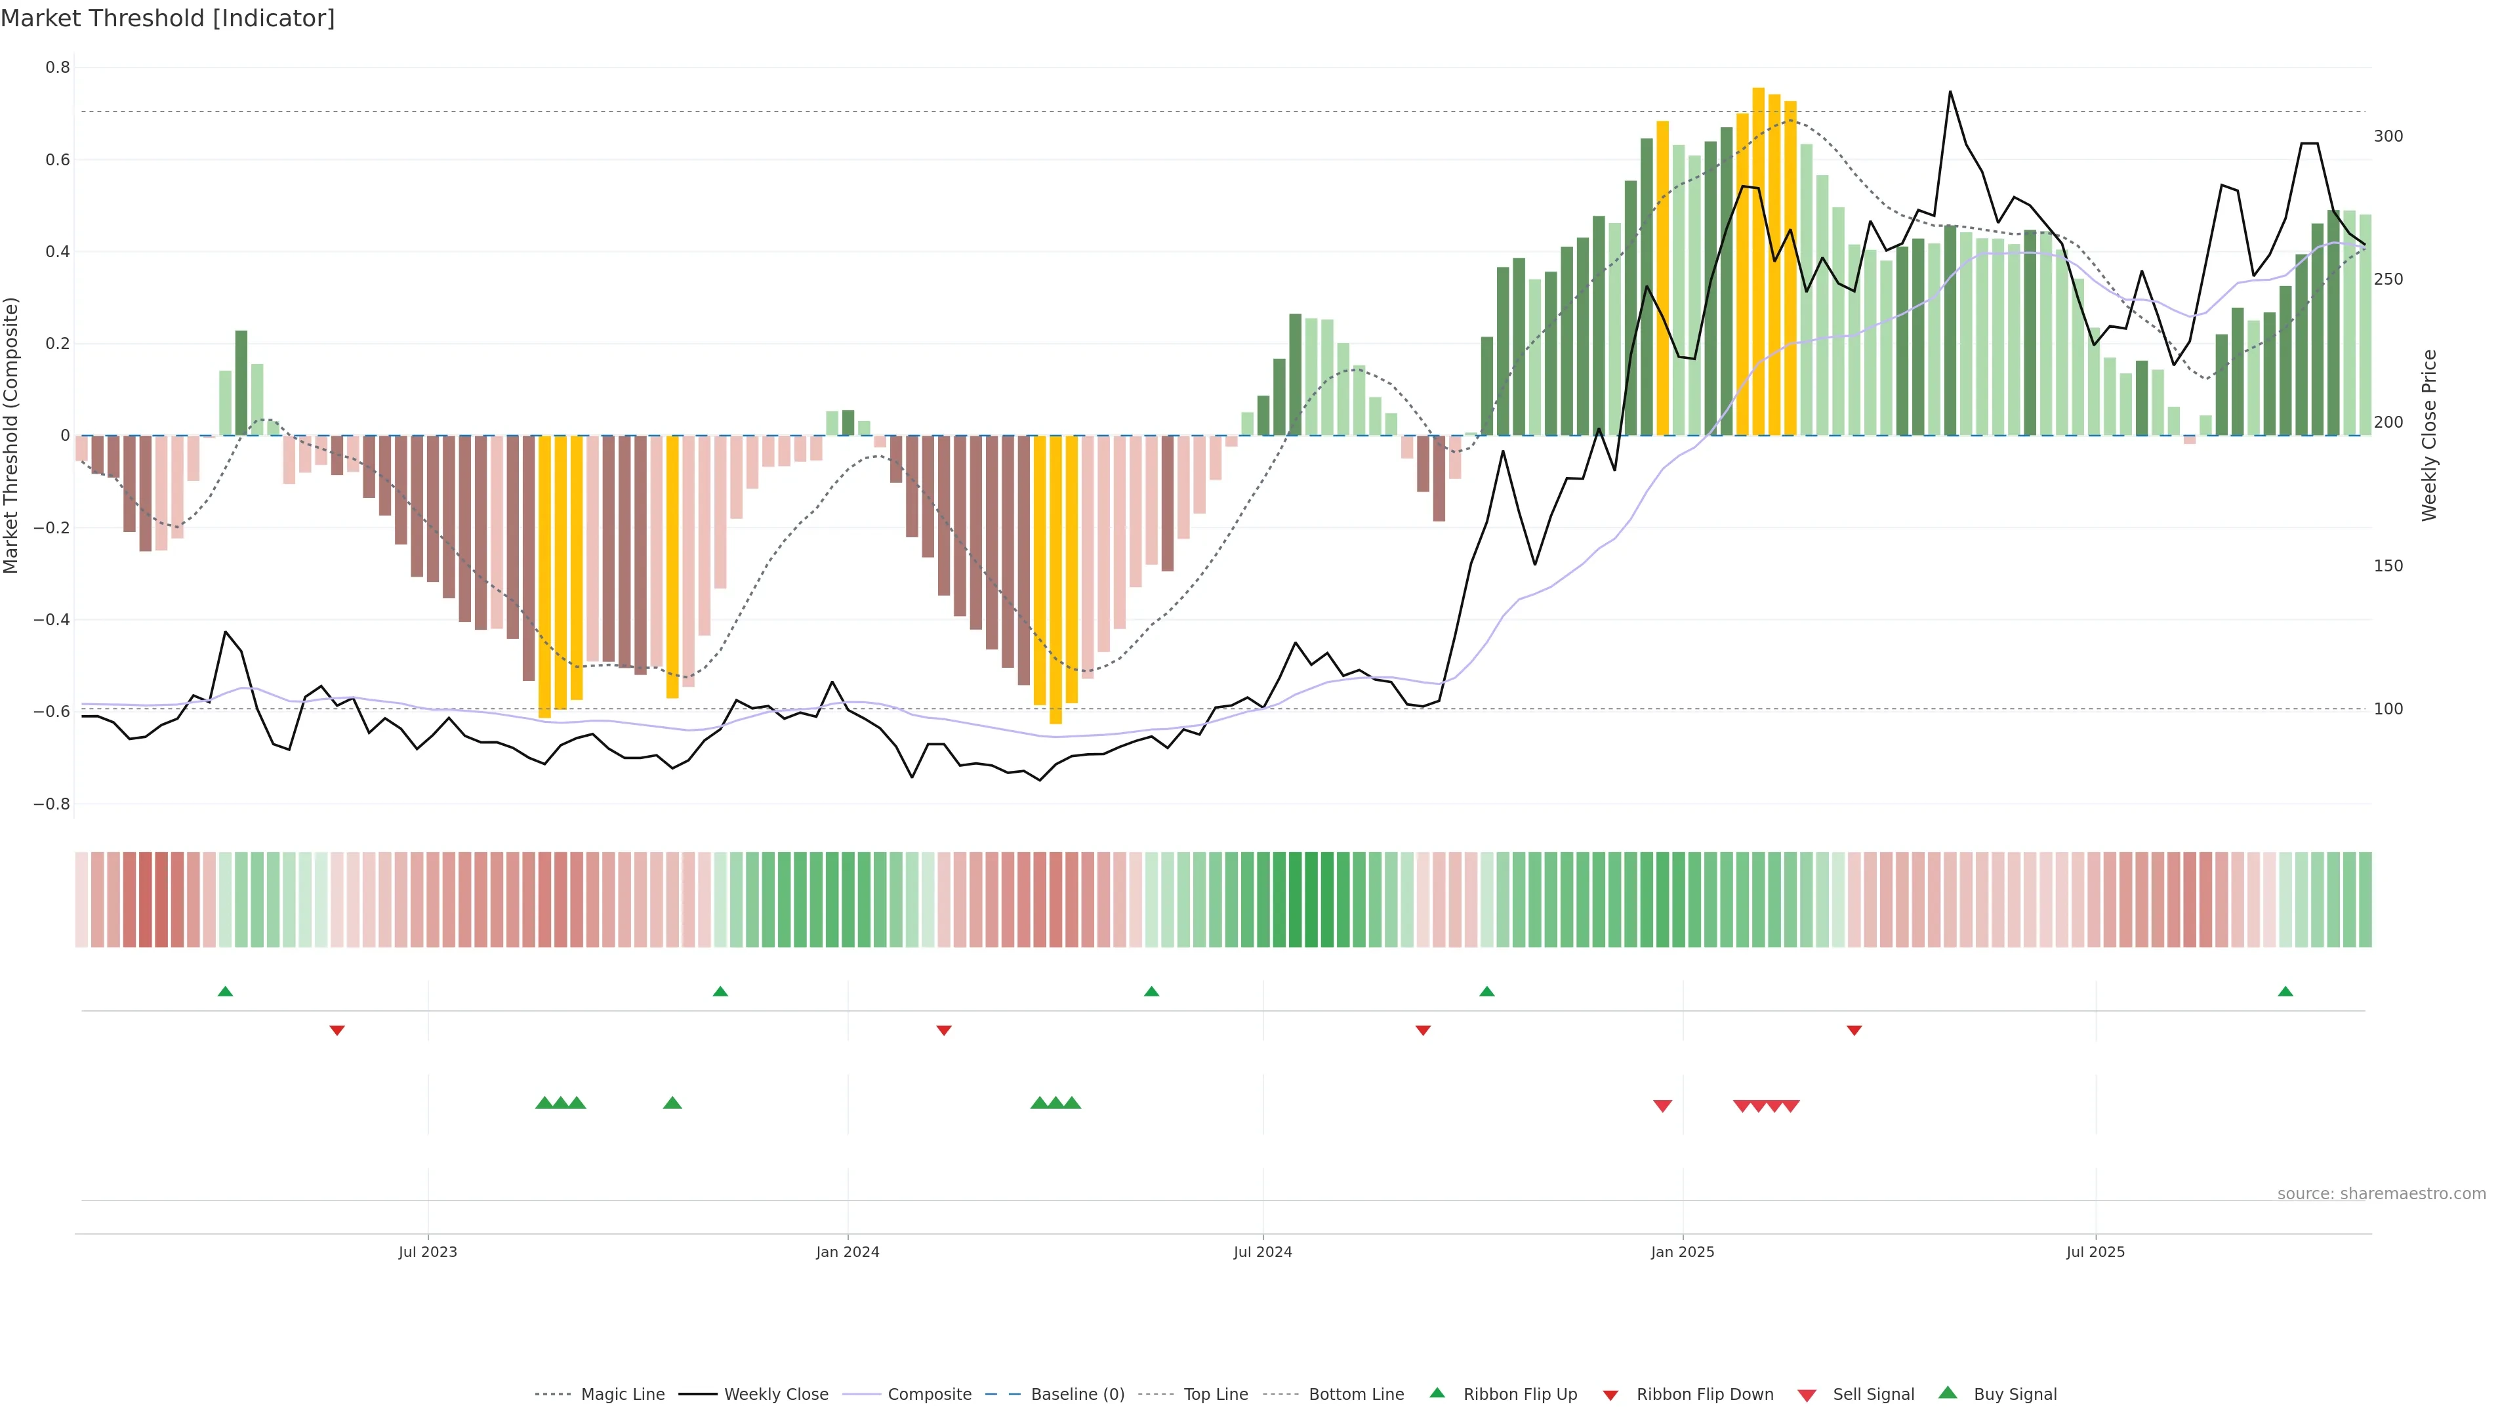Select the rightmost green Ribbon Flip Up marker
The image size is (2519, 1417).
tap(2285, 992)
